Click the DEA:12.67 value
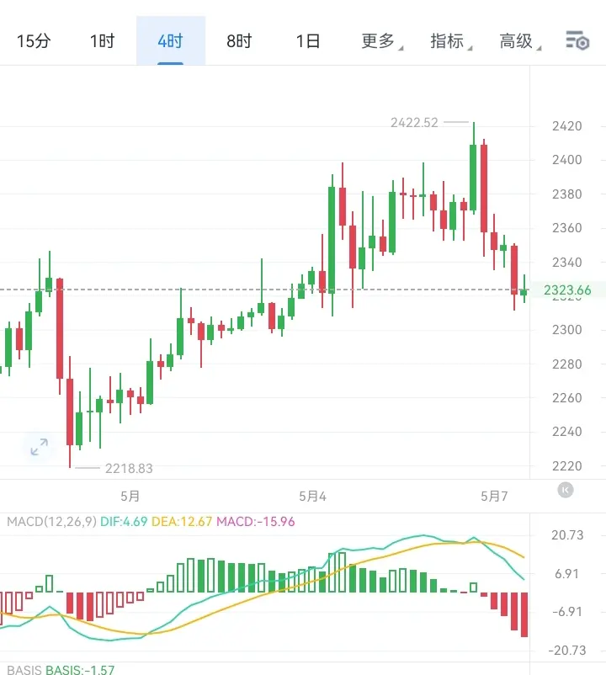The height and width of the screenshot is (675, 606). click(182, 522)
